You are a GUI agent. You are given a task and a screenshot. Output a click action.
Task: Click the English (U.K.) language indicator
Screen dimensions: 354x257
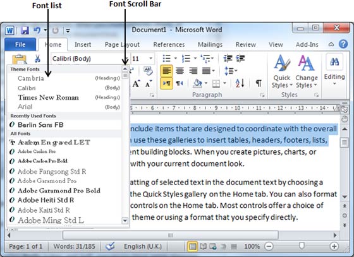(143, 246)
